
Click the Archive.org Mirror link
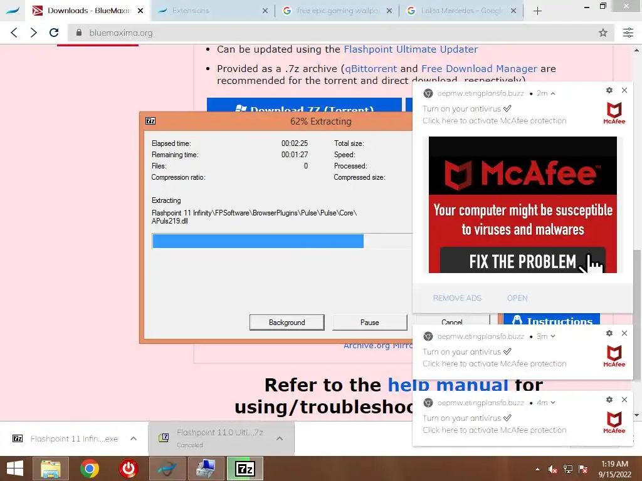click(378, 346)
